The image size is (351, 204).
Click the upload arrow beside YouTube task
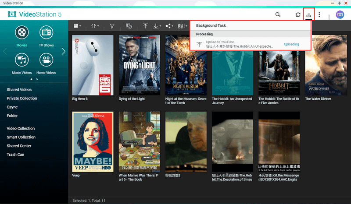coord(199,44)
